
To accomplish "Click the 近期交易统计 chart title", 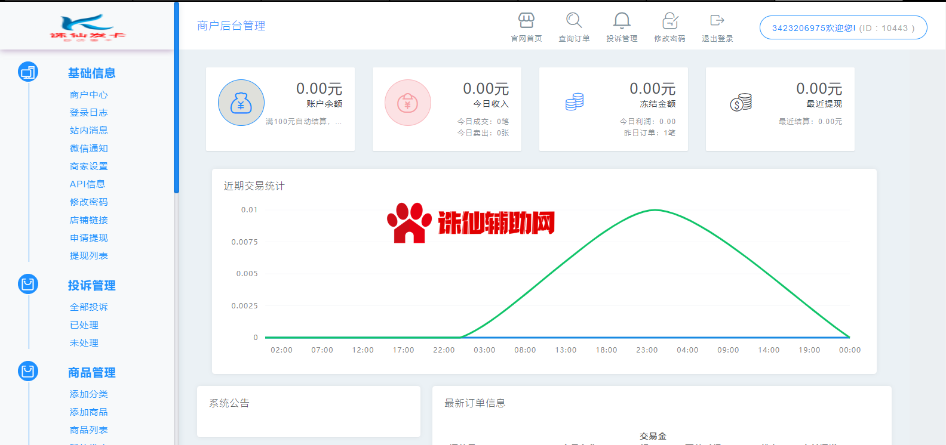I will point(254,186).
